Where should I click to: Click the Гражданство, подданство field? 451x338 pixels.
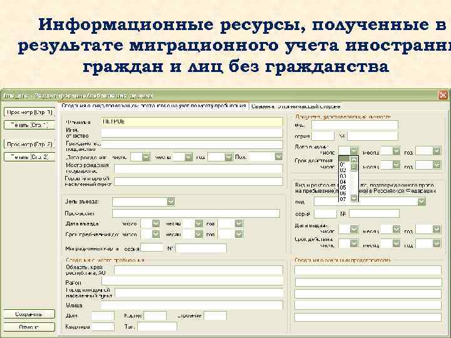[192, 145]
